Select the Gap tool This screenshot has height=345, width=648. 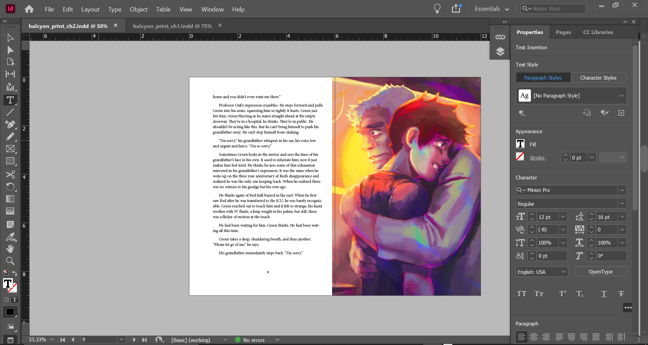[x=10, y=74]
